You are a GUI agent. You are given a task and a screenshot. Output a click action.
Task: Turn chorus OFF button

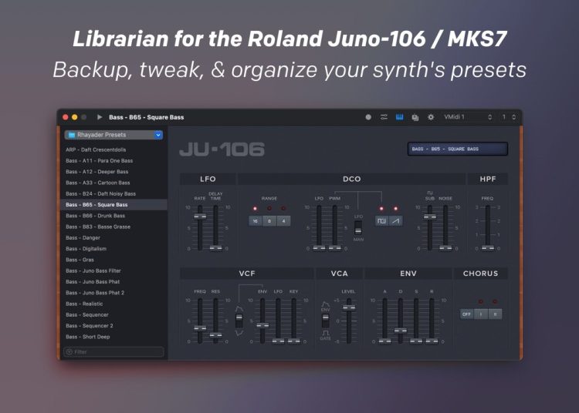466,314
